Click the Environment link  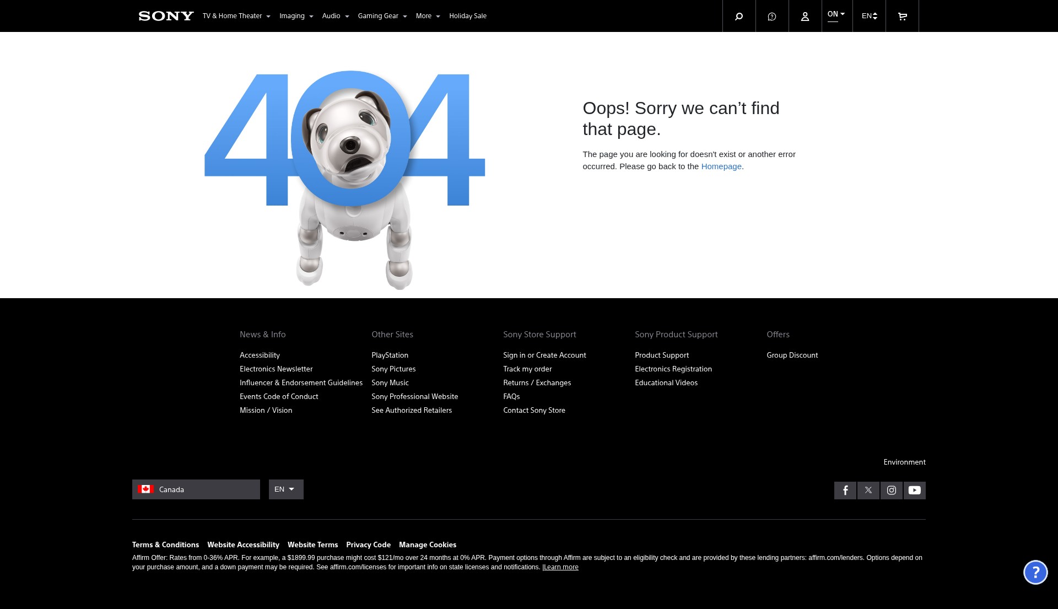[904, 462]
